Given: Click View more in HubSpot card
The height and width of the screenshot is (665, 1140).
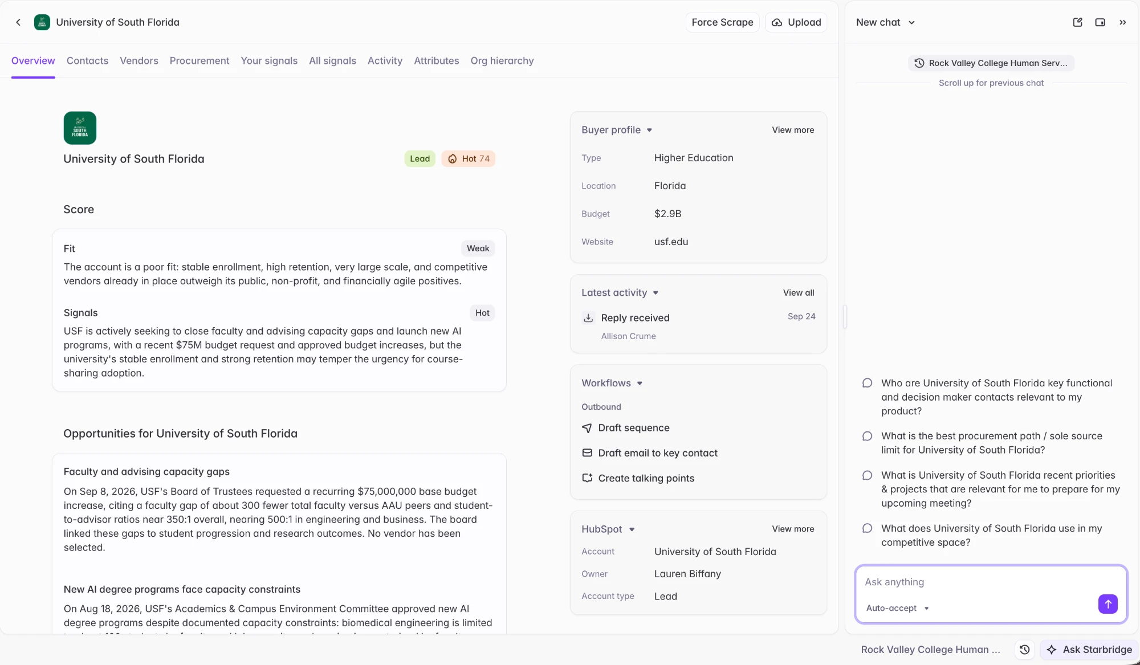Looking at the screenshot, I should [793, 529].
